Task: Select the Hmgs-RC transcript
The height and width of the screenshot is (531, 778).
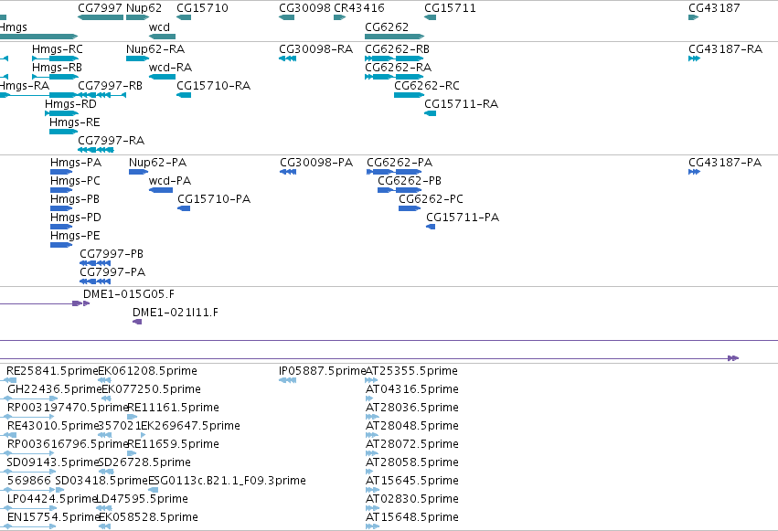Action: [55, 58]
